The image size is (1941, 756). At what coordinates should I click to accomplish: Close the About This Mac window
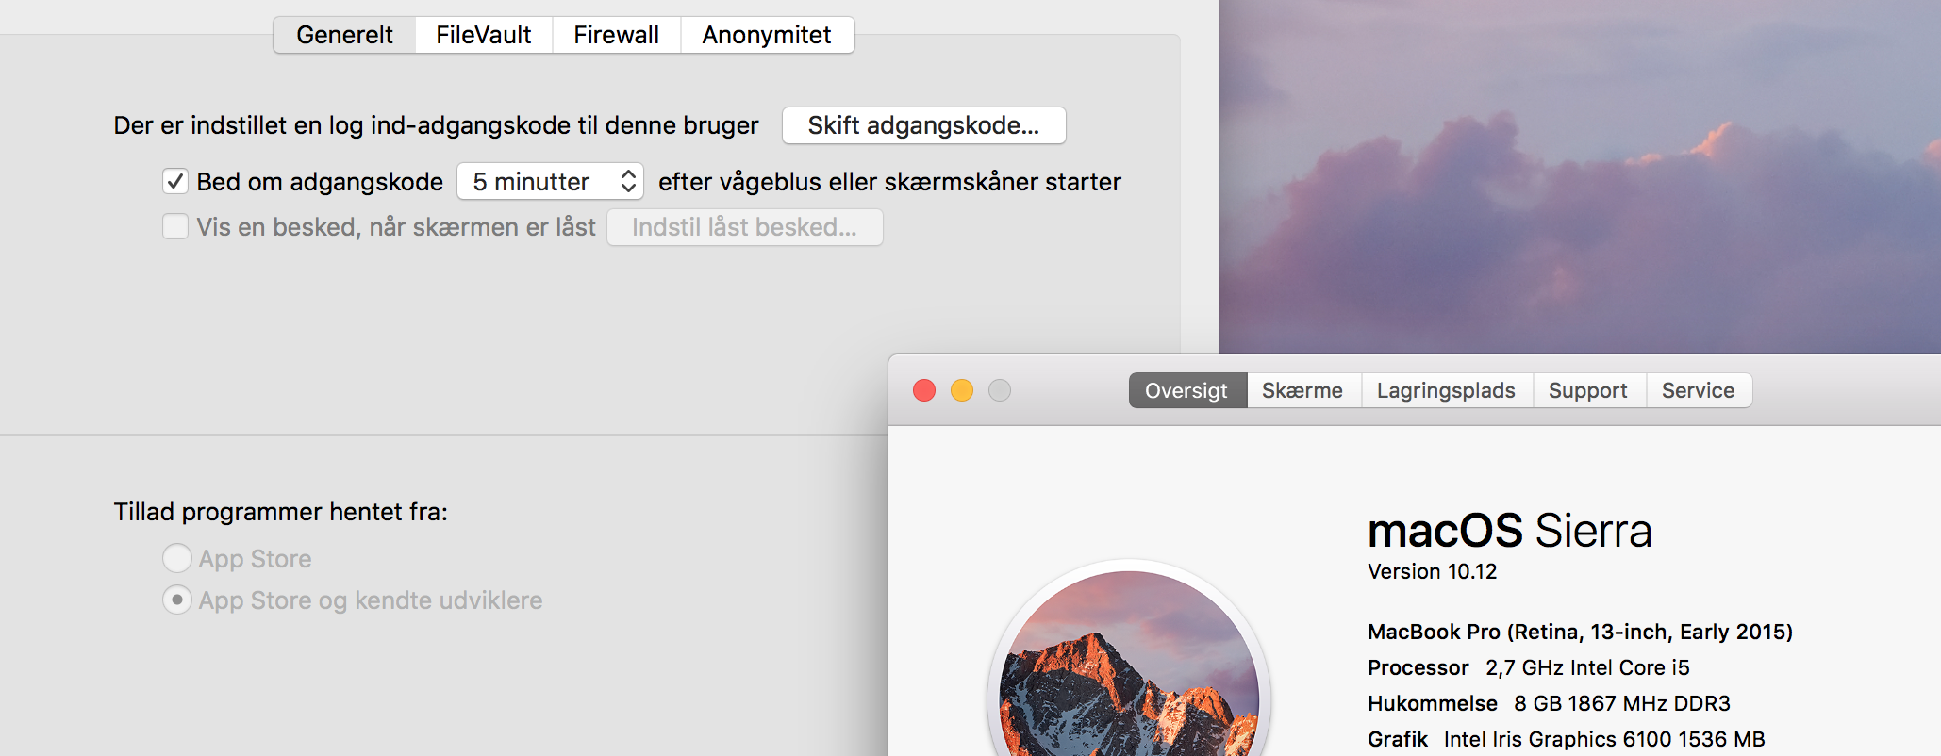coord(924,390)
